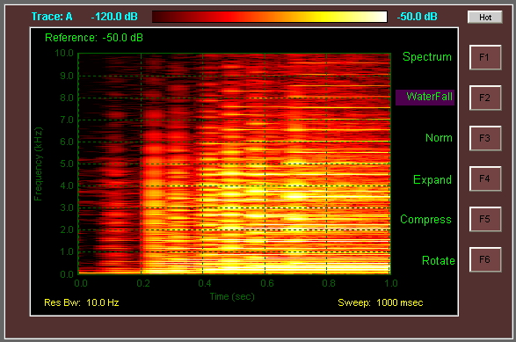Image resolution: width=516 pixels, height=342 pixels.
Task: Click the color scale gradient bar
Action: pos(270,17)
